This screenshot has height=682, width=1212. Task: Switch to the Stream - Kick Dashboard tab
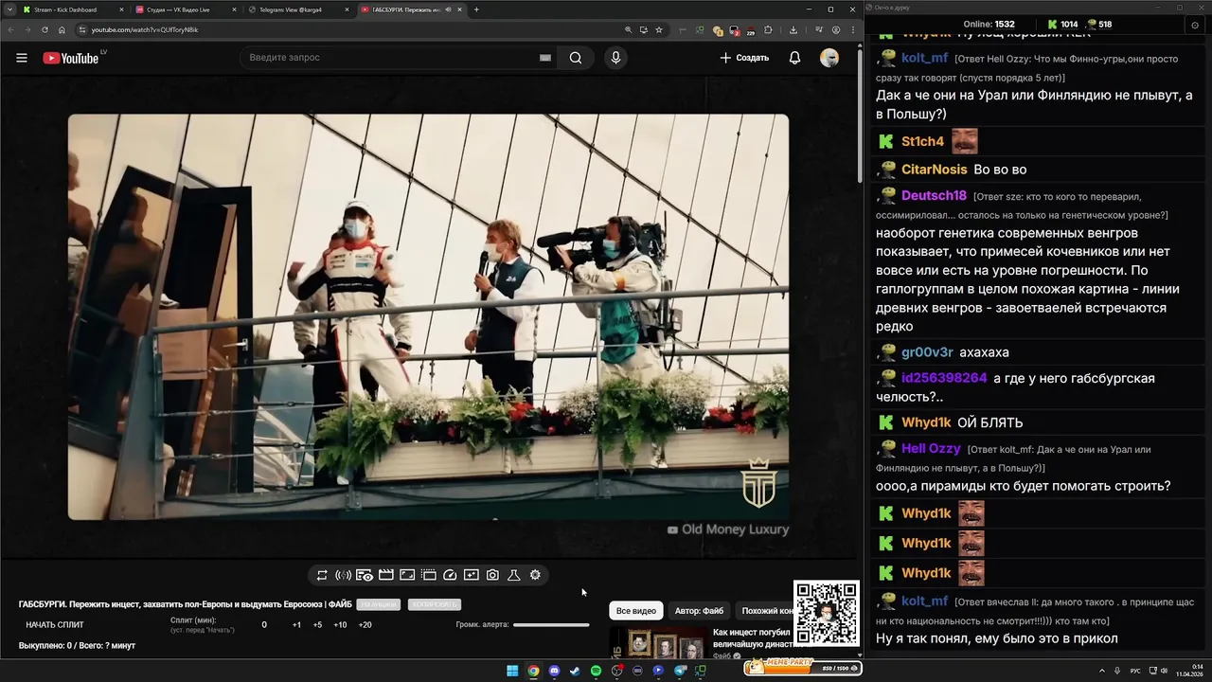click(71, 9)
